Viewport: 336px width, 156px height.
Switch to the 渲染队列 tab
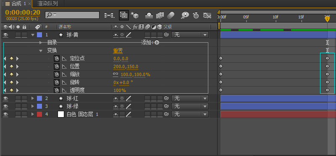[47, 3]
